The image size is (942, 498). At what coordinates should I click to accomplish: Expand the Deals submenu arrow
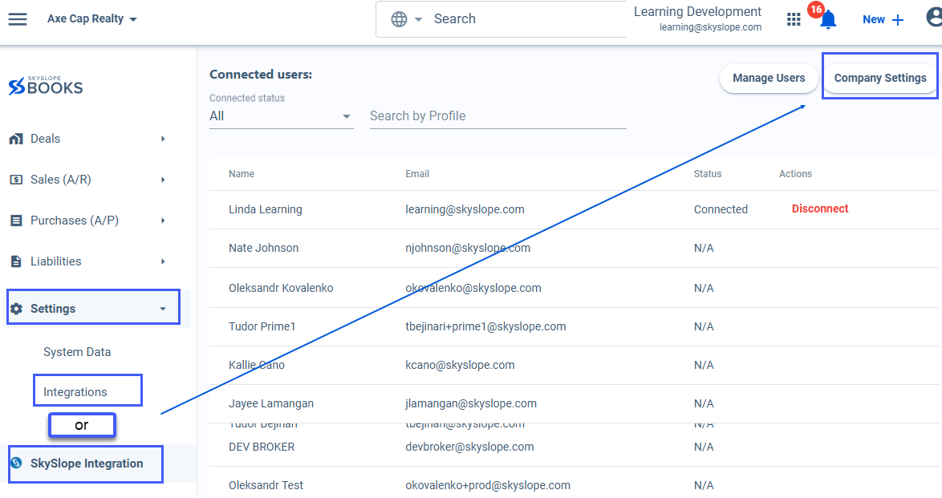click(x=163, y=139)
